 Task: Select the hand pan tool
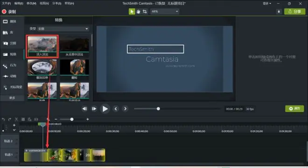coord(138,12)
